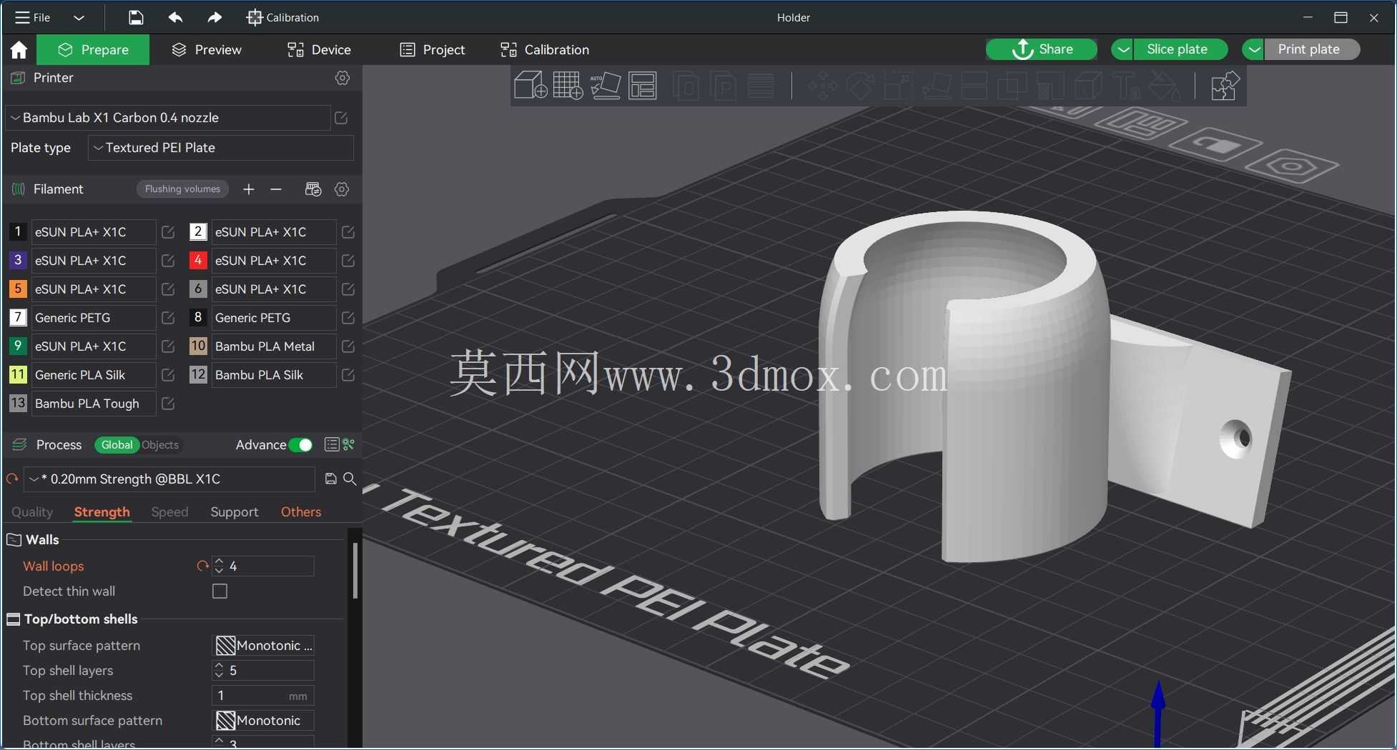This screenshot has height=750, width=1397.
Task: Enable Detect thin wall checkbox
Action: coord(219,591)
